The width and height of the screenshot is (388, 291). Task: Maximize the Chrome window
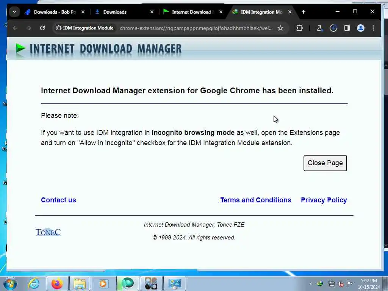click(355, 12)
